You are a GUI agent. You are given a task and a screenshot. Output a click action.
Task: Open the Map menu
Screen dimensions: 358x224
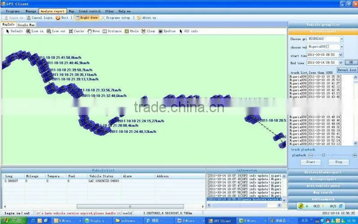pos(71,11)
